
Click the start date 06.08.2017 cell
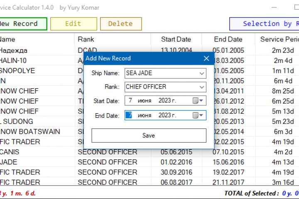176,182
